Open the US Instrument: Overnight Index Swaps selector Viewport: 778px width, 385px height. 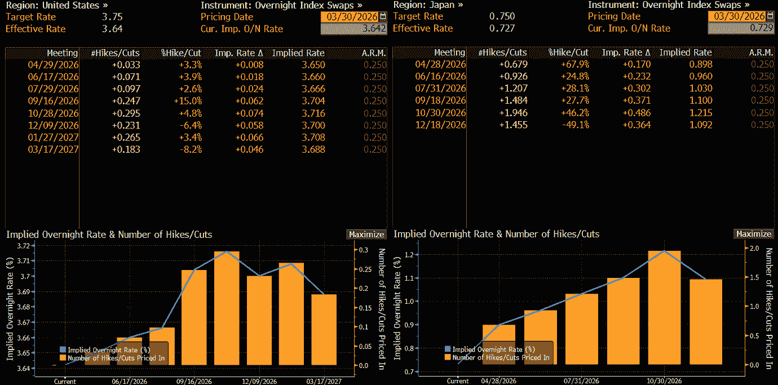(281, 5)
